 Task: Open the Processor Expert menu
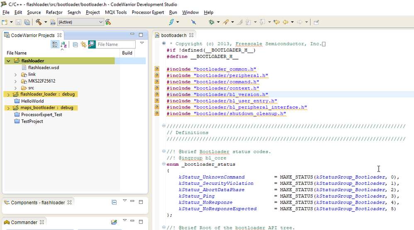(x=148, y=12)
